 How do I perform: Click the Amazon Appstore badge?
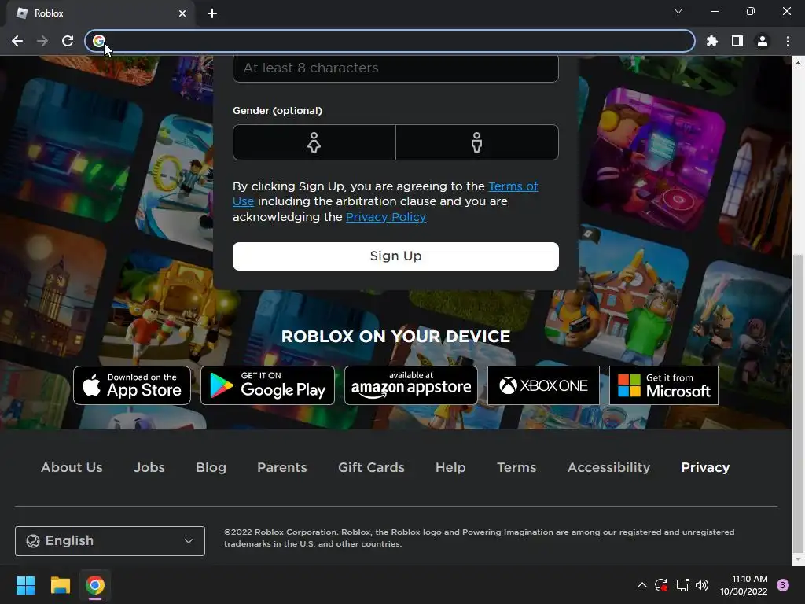coord(410,385)
